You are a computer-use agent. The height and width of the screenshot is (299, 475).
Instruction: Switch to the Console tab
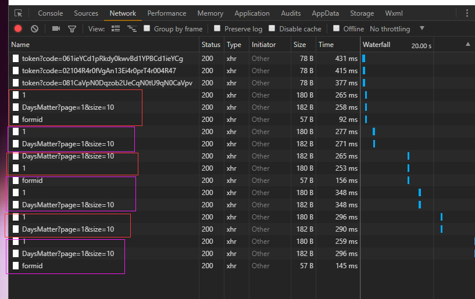51,13
